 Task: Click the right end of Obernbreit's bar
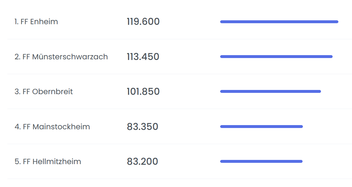tap(319, 92)
